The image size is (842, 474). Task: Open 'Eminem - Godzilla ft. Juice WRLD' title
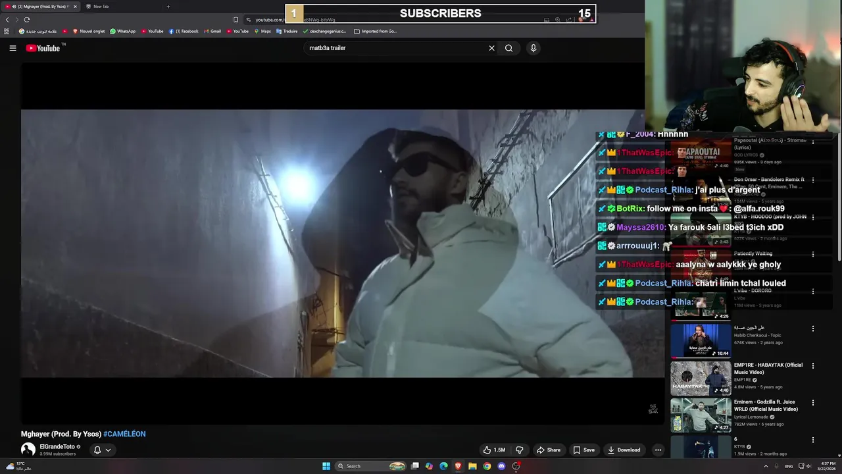tap(766, 406)
